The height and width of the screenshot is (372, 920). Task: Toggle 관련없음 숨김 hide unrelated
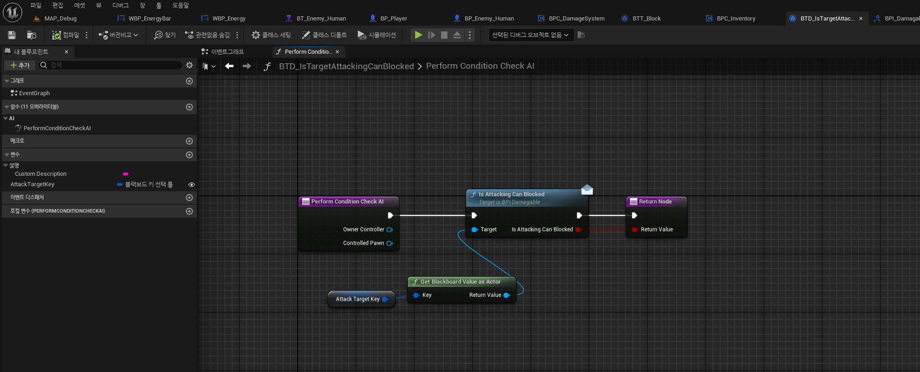pyautogui.click(x=208, y=35)
